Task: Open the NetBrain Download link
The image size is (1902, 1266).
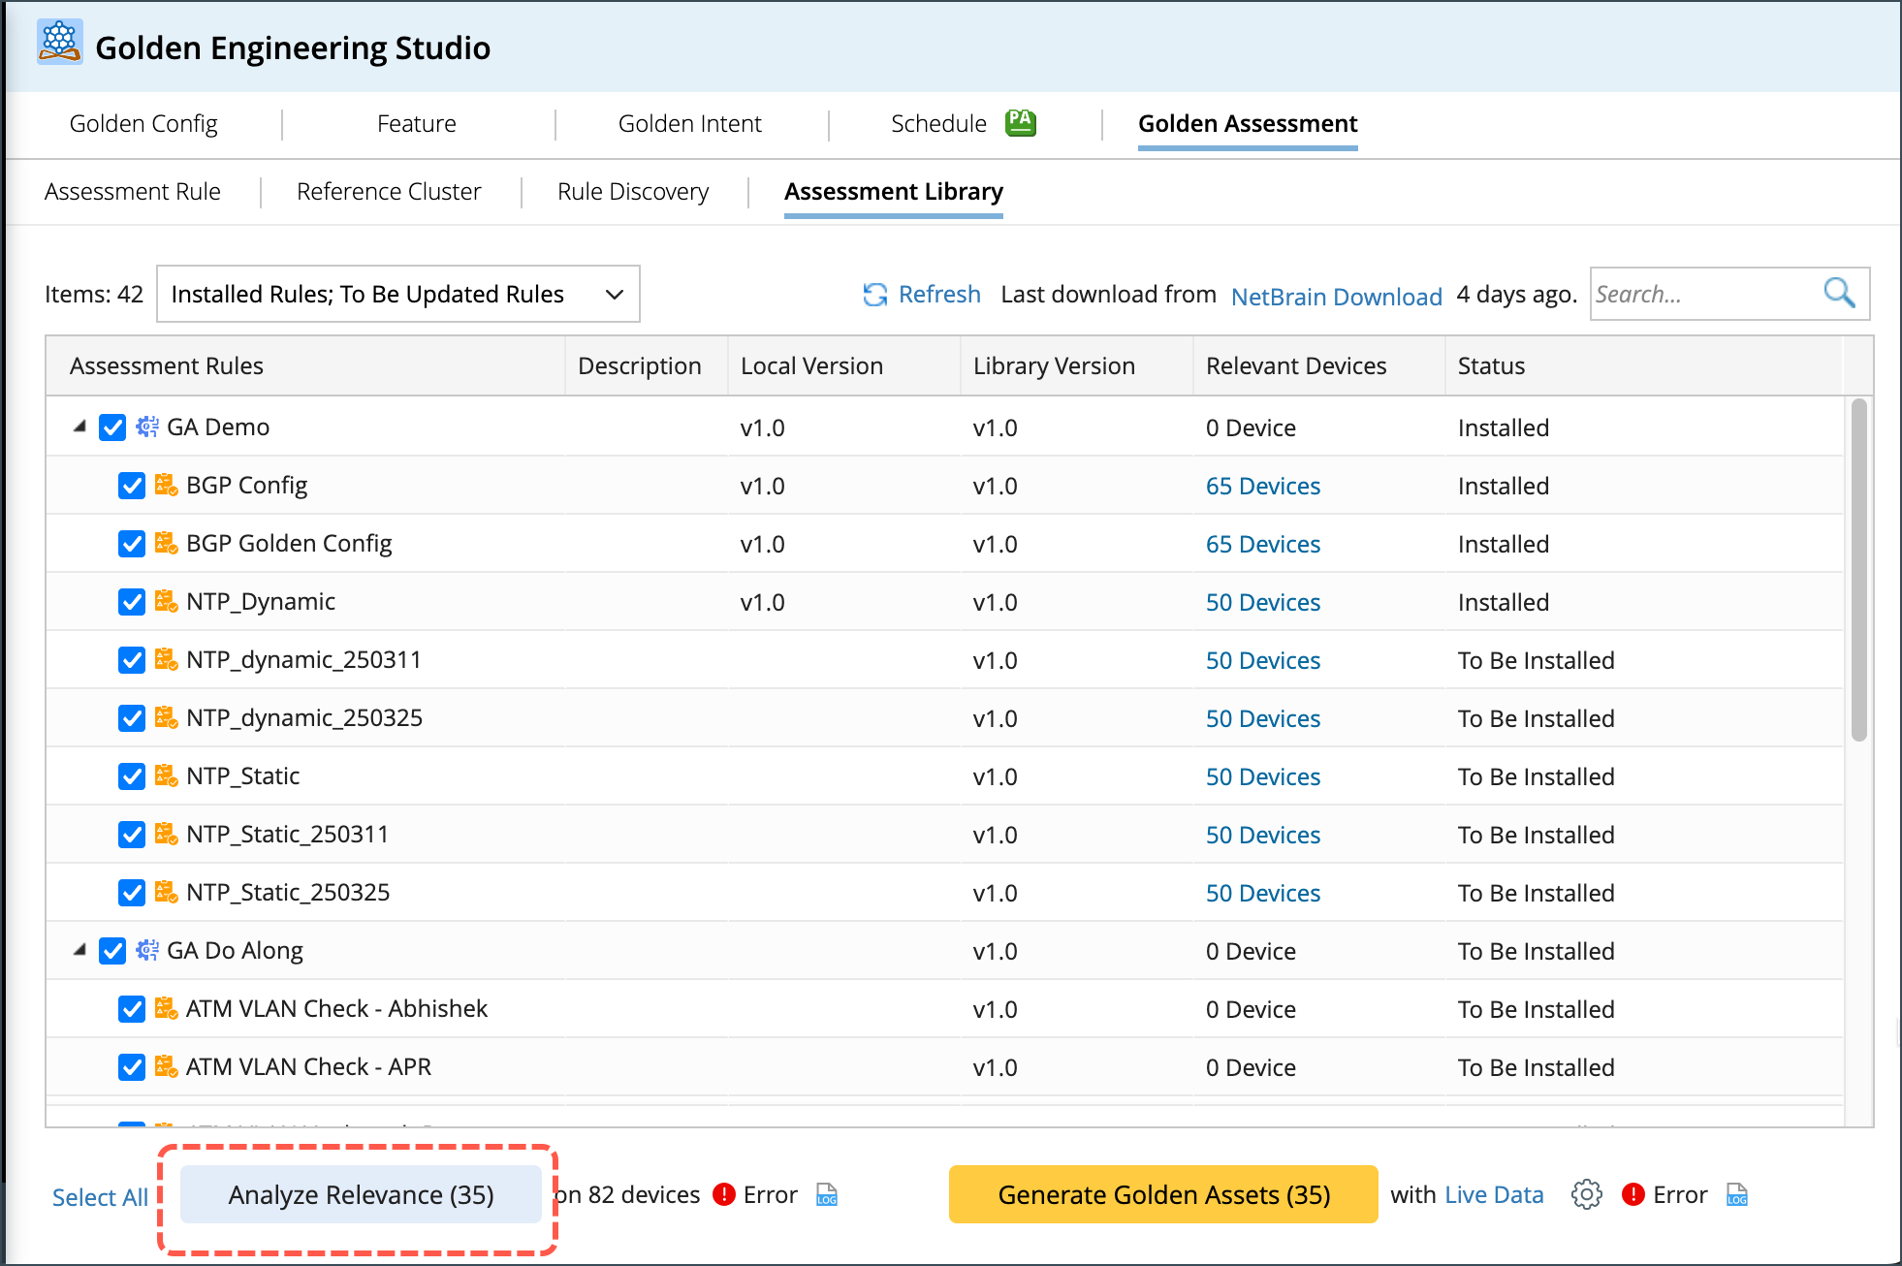Action: tap(1336, 297)
